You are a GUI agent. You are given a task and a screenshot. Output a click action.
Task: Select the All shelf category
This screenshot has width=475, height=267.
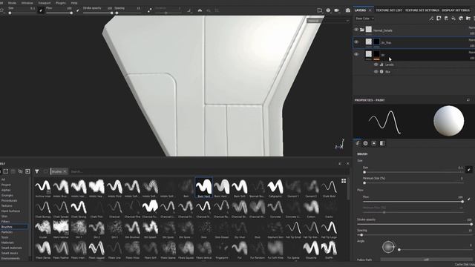coord(3,179)
